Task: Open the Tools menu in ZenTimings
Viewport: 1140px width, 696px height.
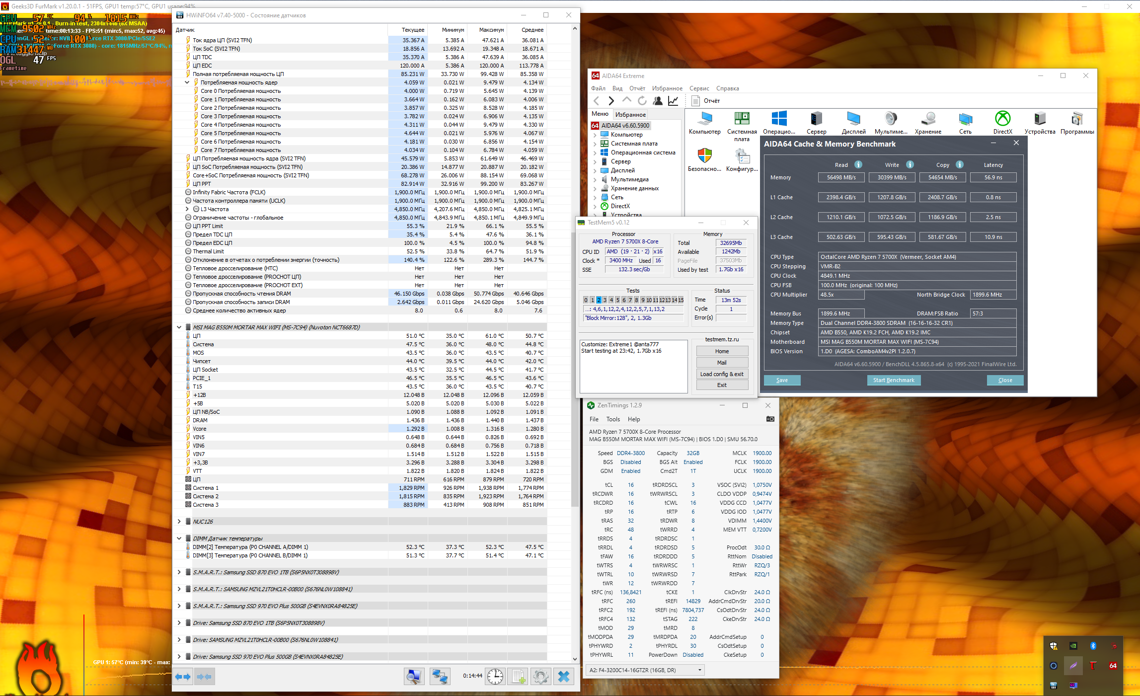Action: [613, 419]
